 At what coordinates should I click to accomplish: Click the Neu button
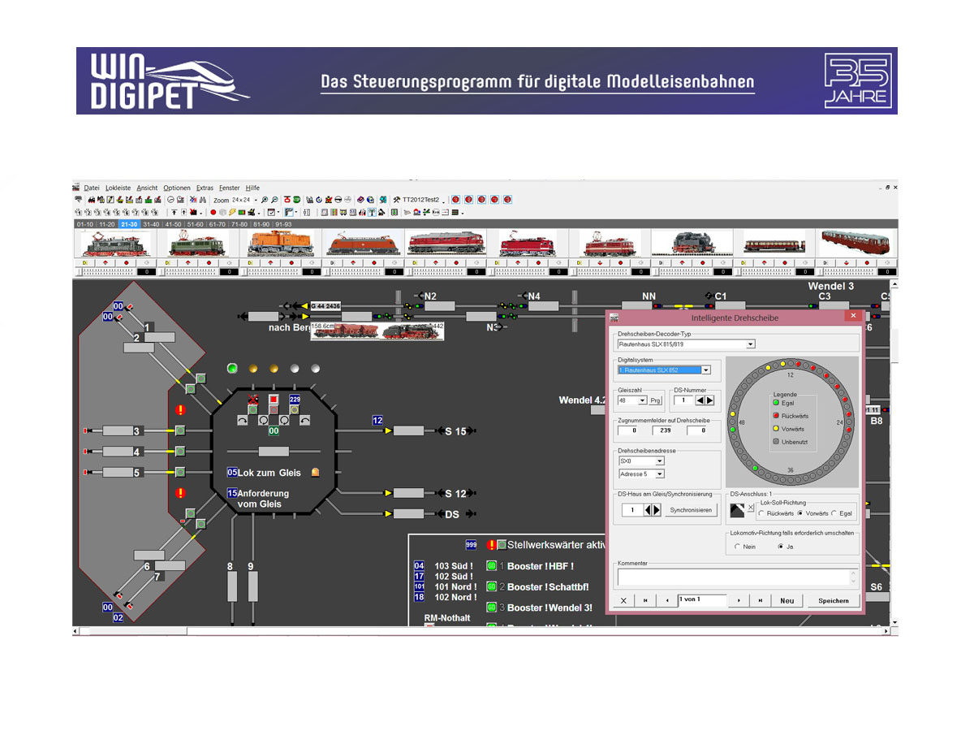pyautogui.click(x=787, y=600)
